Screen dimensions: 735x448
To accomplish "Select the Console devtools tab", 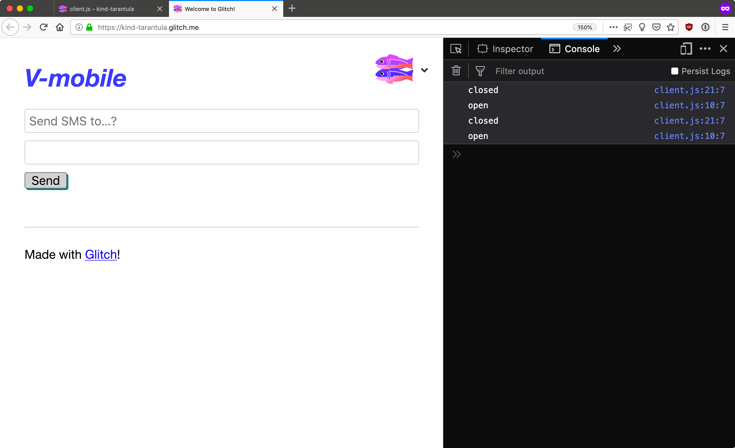I will tap(574, 49).
